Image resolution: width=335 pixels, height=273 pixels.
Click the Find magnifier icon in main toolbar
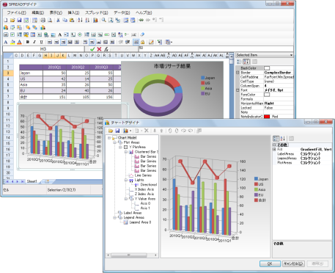coord(104,20)
